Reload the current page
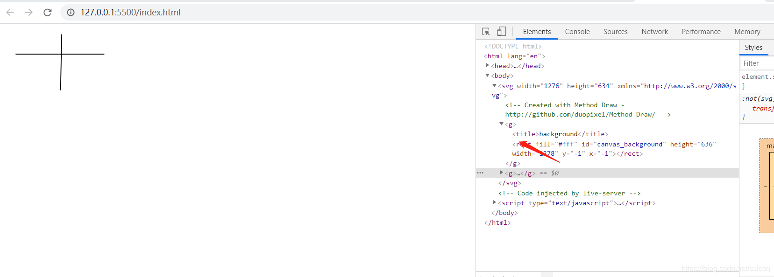Screen dimensions: 774x277 point(48,12)
